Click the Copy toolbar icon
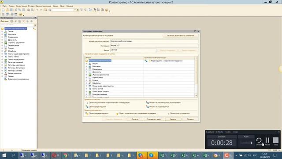The width and height of the screenshot is (282, 159). (x=20, y=10)
